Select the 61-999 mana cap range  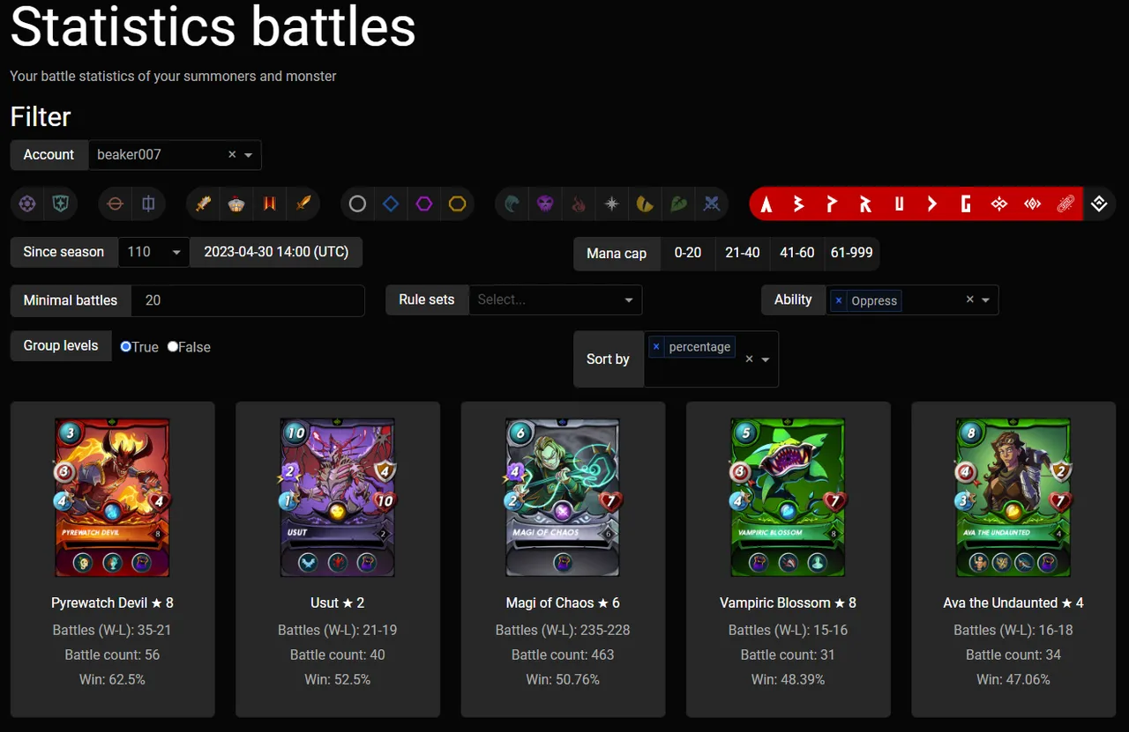coord(851,253)
